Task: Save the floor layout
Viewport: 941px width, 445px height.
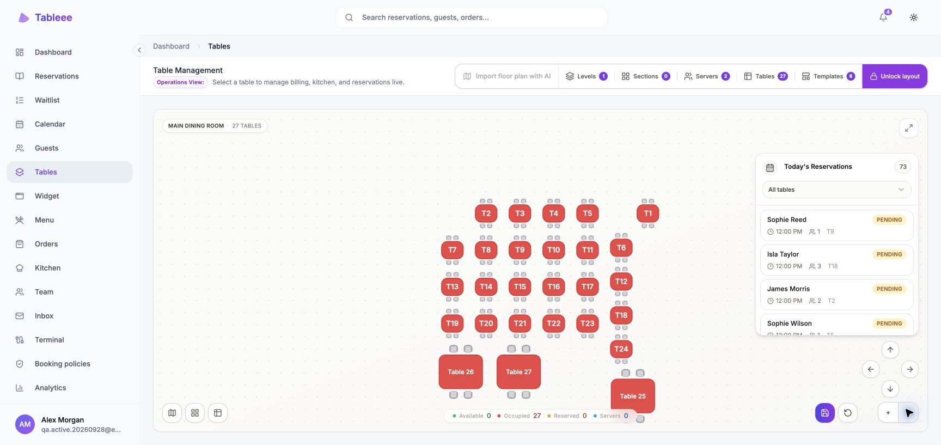Action: [x=825, y=413]
